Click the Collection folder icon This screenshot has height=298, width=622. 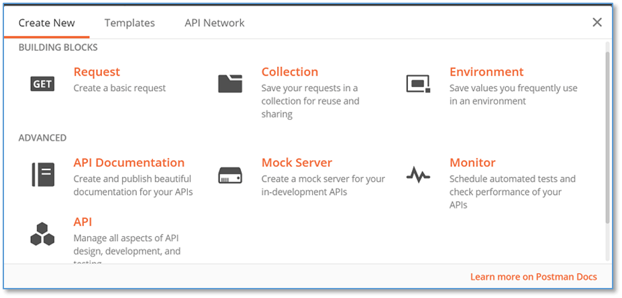click(x=230, y=84)
